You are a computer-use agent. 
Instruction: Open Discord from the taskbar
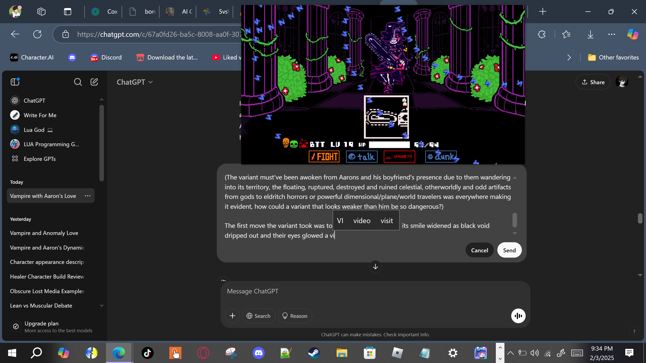[x=258, y=353]
